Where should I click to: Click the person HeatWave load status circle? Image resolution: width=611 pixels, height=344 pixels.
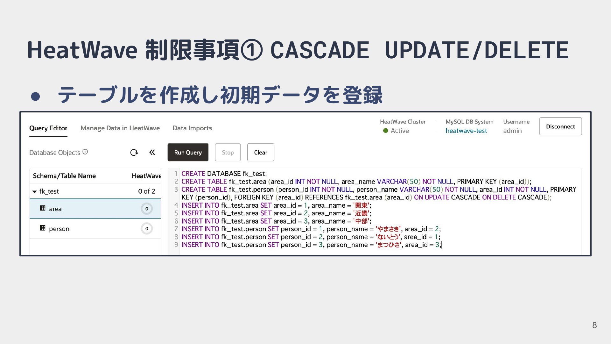[x=147, y=229]
